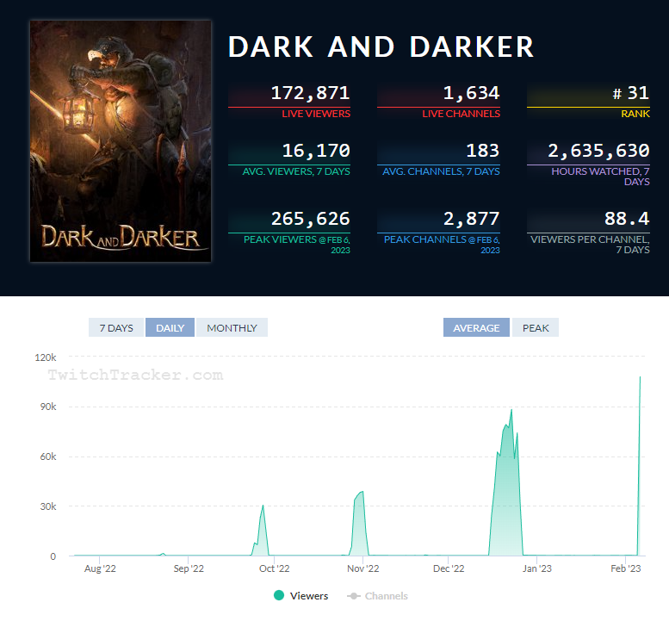Click the HOURS WATCHED, 7 DAYS label

[x=600, y=177]
